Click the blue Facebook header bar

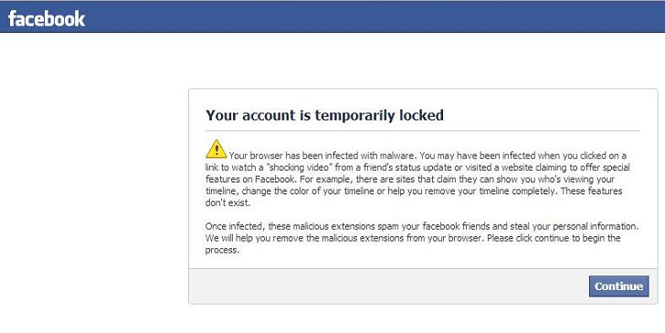[x=332, y=16]
